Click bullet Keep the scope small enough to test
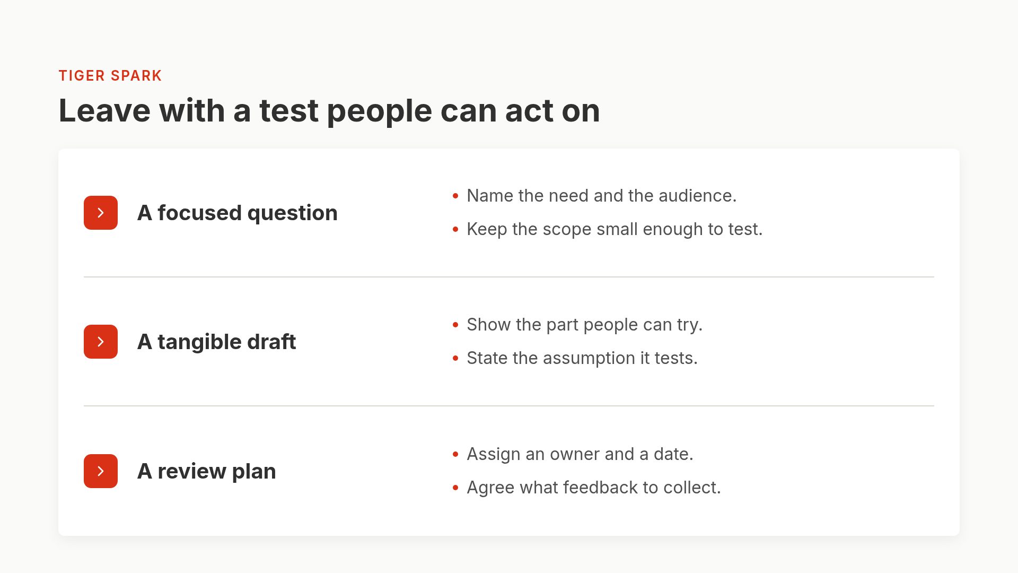 (615, 229)
